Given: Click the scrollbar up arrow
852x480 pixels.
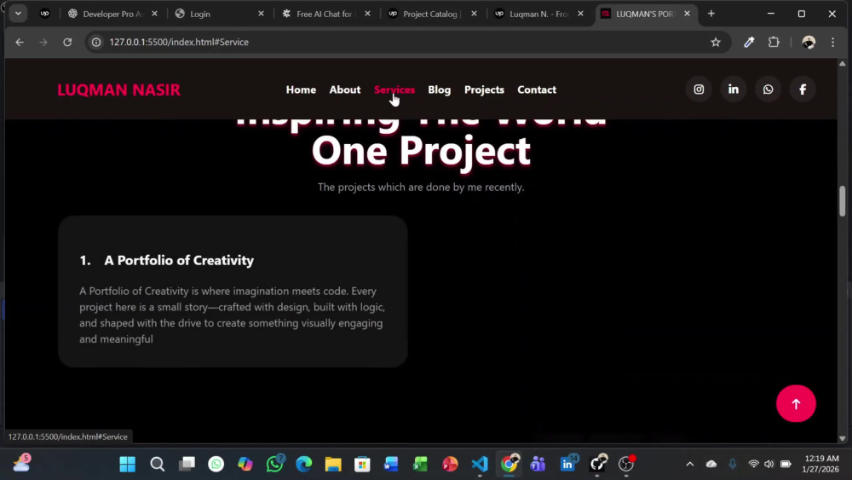Looking at the screenshot, I should point(843,64).
